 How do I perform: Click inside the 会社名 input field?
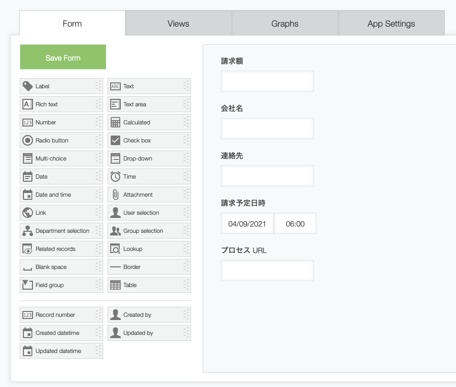(267, 129)
